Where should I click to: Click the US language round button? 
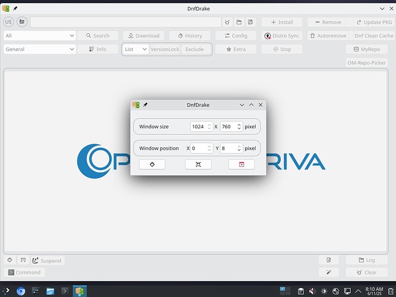[x=8, y=22]
